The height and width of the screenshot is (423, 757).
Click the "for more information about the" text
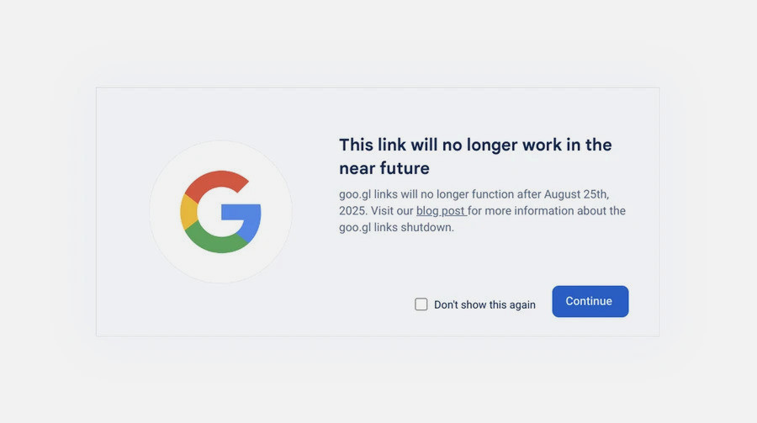pos(547,211)
